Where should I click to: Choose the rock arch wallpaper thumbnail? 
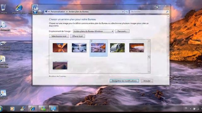click(137, 48)
